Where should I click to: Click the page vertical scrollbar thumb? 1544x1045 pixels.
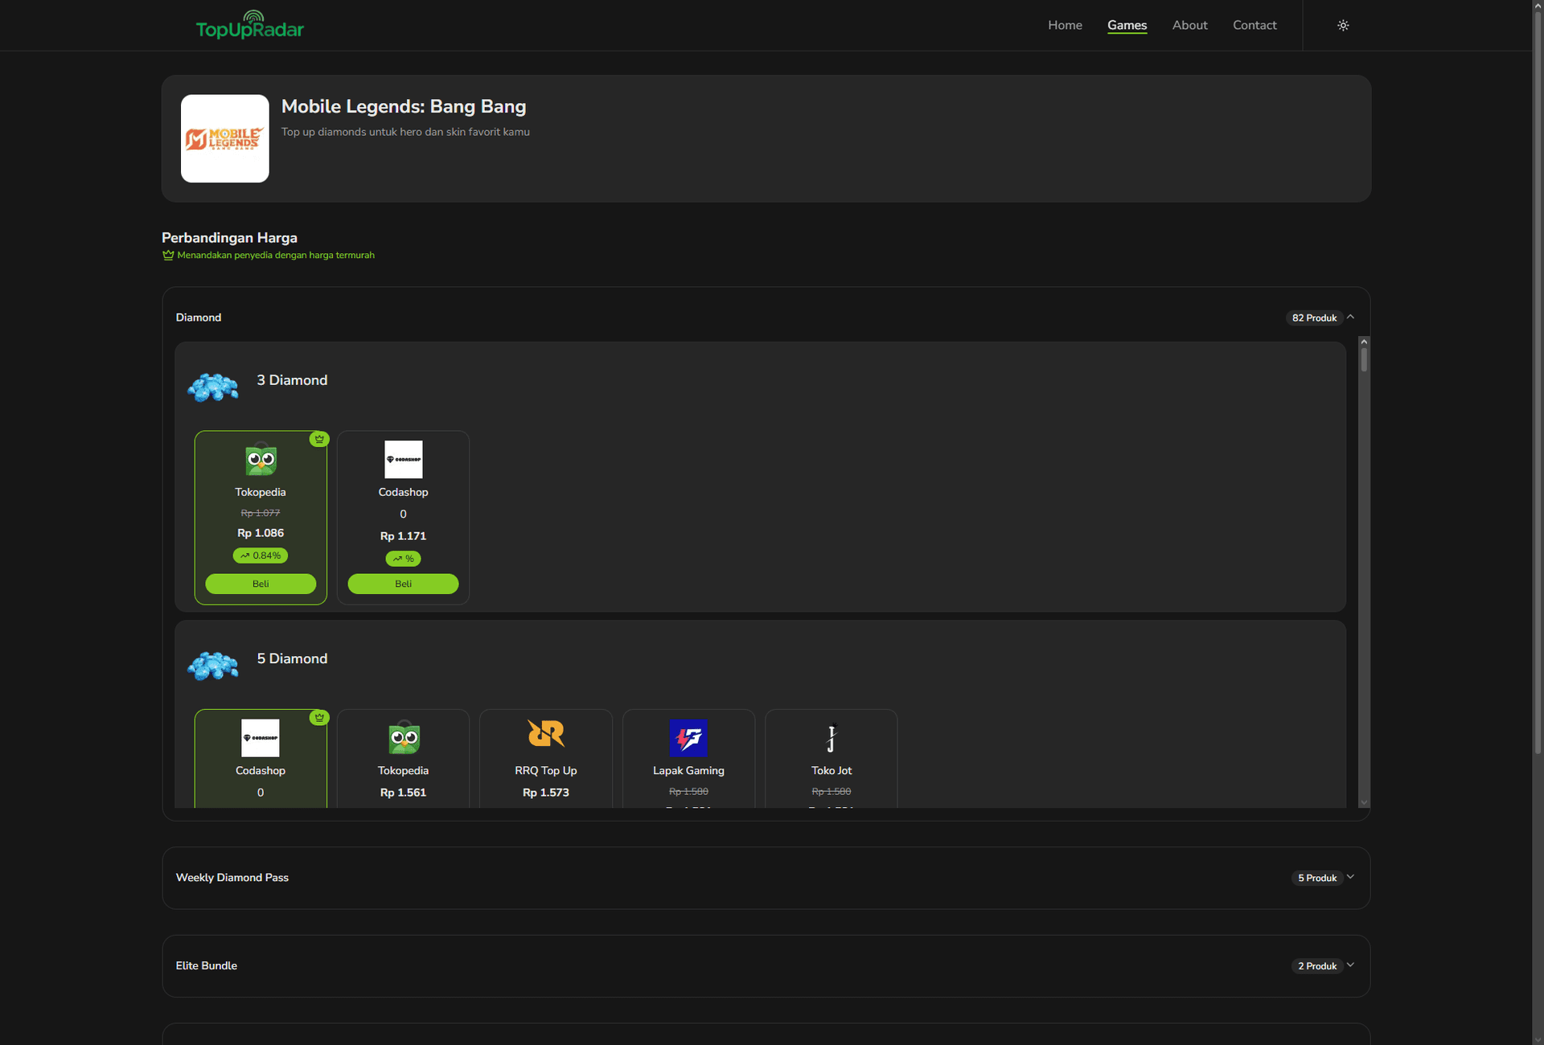pos(1538,381)
